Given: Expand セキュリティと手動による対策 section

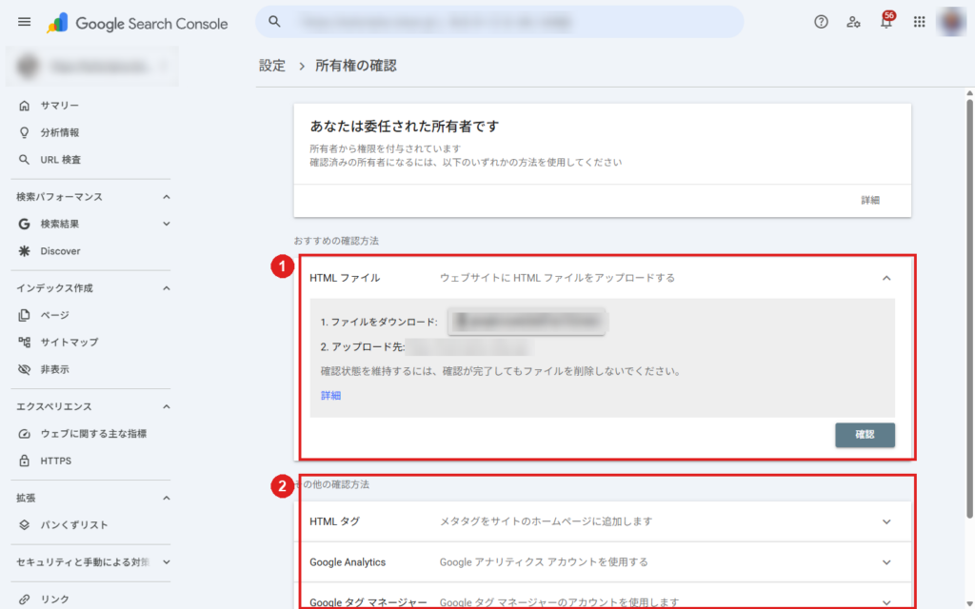Looking at the screenshot, I should [166, 562].
